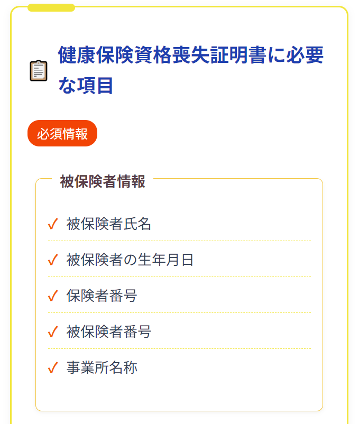Click the clipboard icon beside the heading
359x424 pixels.
point(39,70)
